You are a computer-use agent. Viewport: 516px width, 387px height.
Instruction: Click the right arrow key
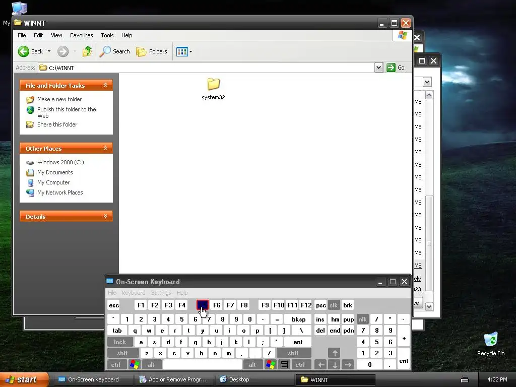pyautogui.click(x=348, y=365)
